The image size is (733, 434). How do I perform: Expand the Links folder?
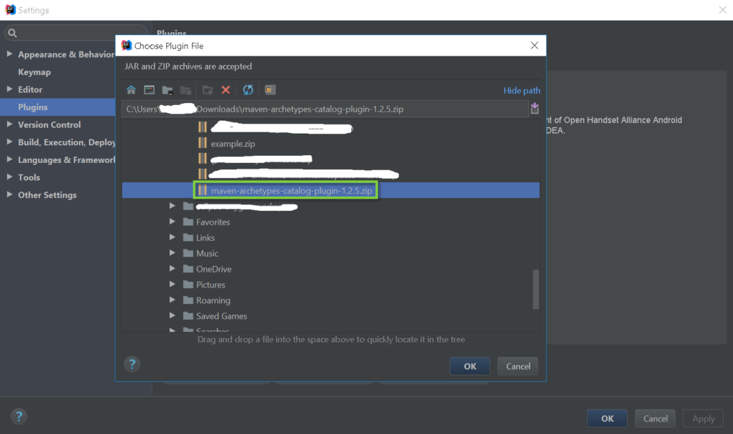pos(172,237)
